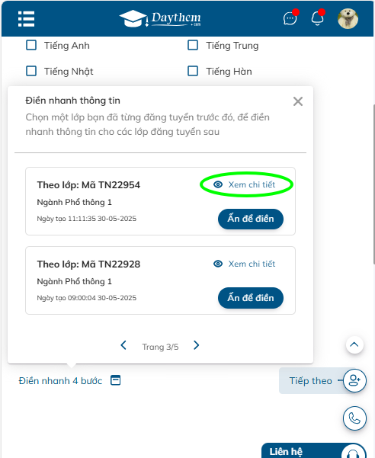375x458 pixels.
Task: Check the Tiếng Hàn checkbox
Action: [x=193, y=71]
